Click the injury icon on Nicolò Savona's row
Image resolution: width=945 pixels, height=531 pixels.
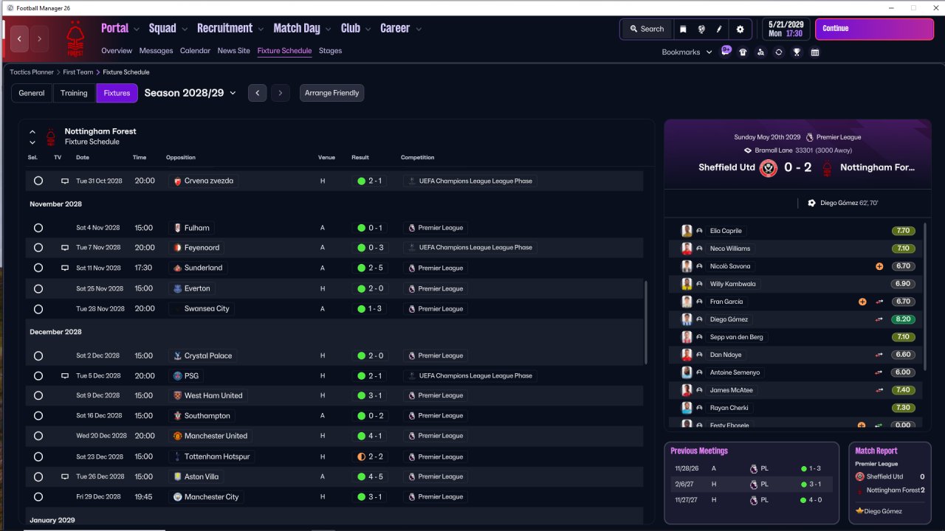click(879, 266)
